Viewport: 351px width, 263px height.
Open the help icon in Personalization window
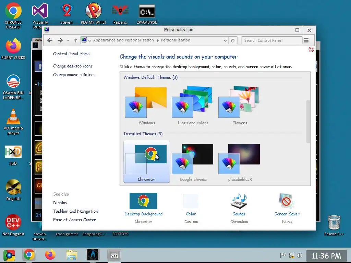(x=311, y=49)
